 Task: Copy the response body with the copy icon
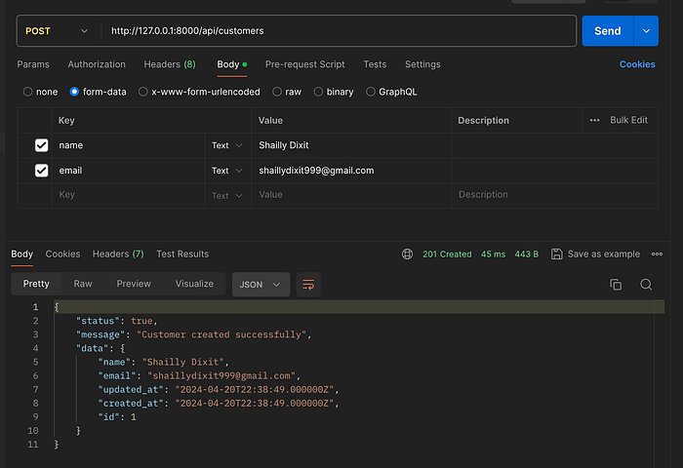[616, 285]
